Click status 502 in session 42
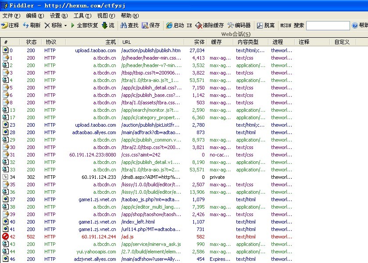The height and width of the screenshot is (263, 368). [31, 237]
